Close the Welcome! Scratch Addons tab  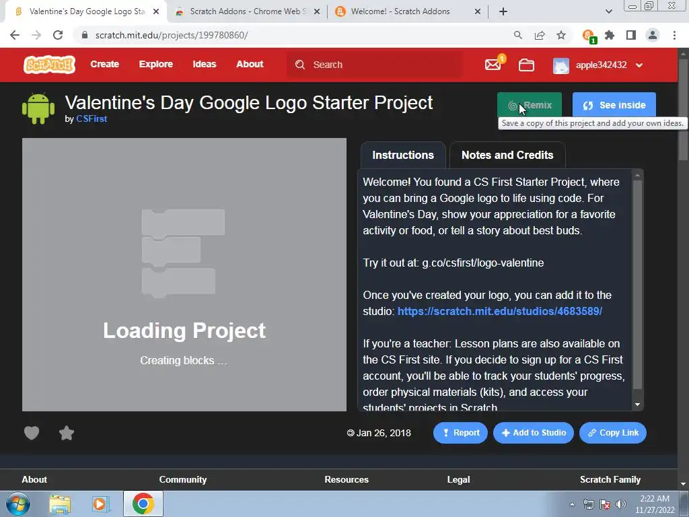coord(478,11)
